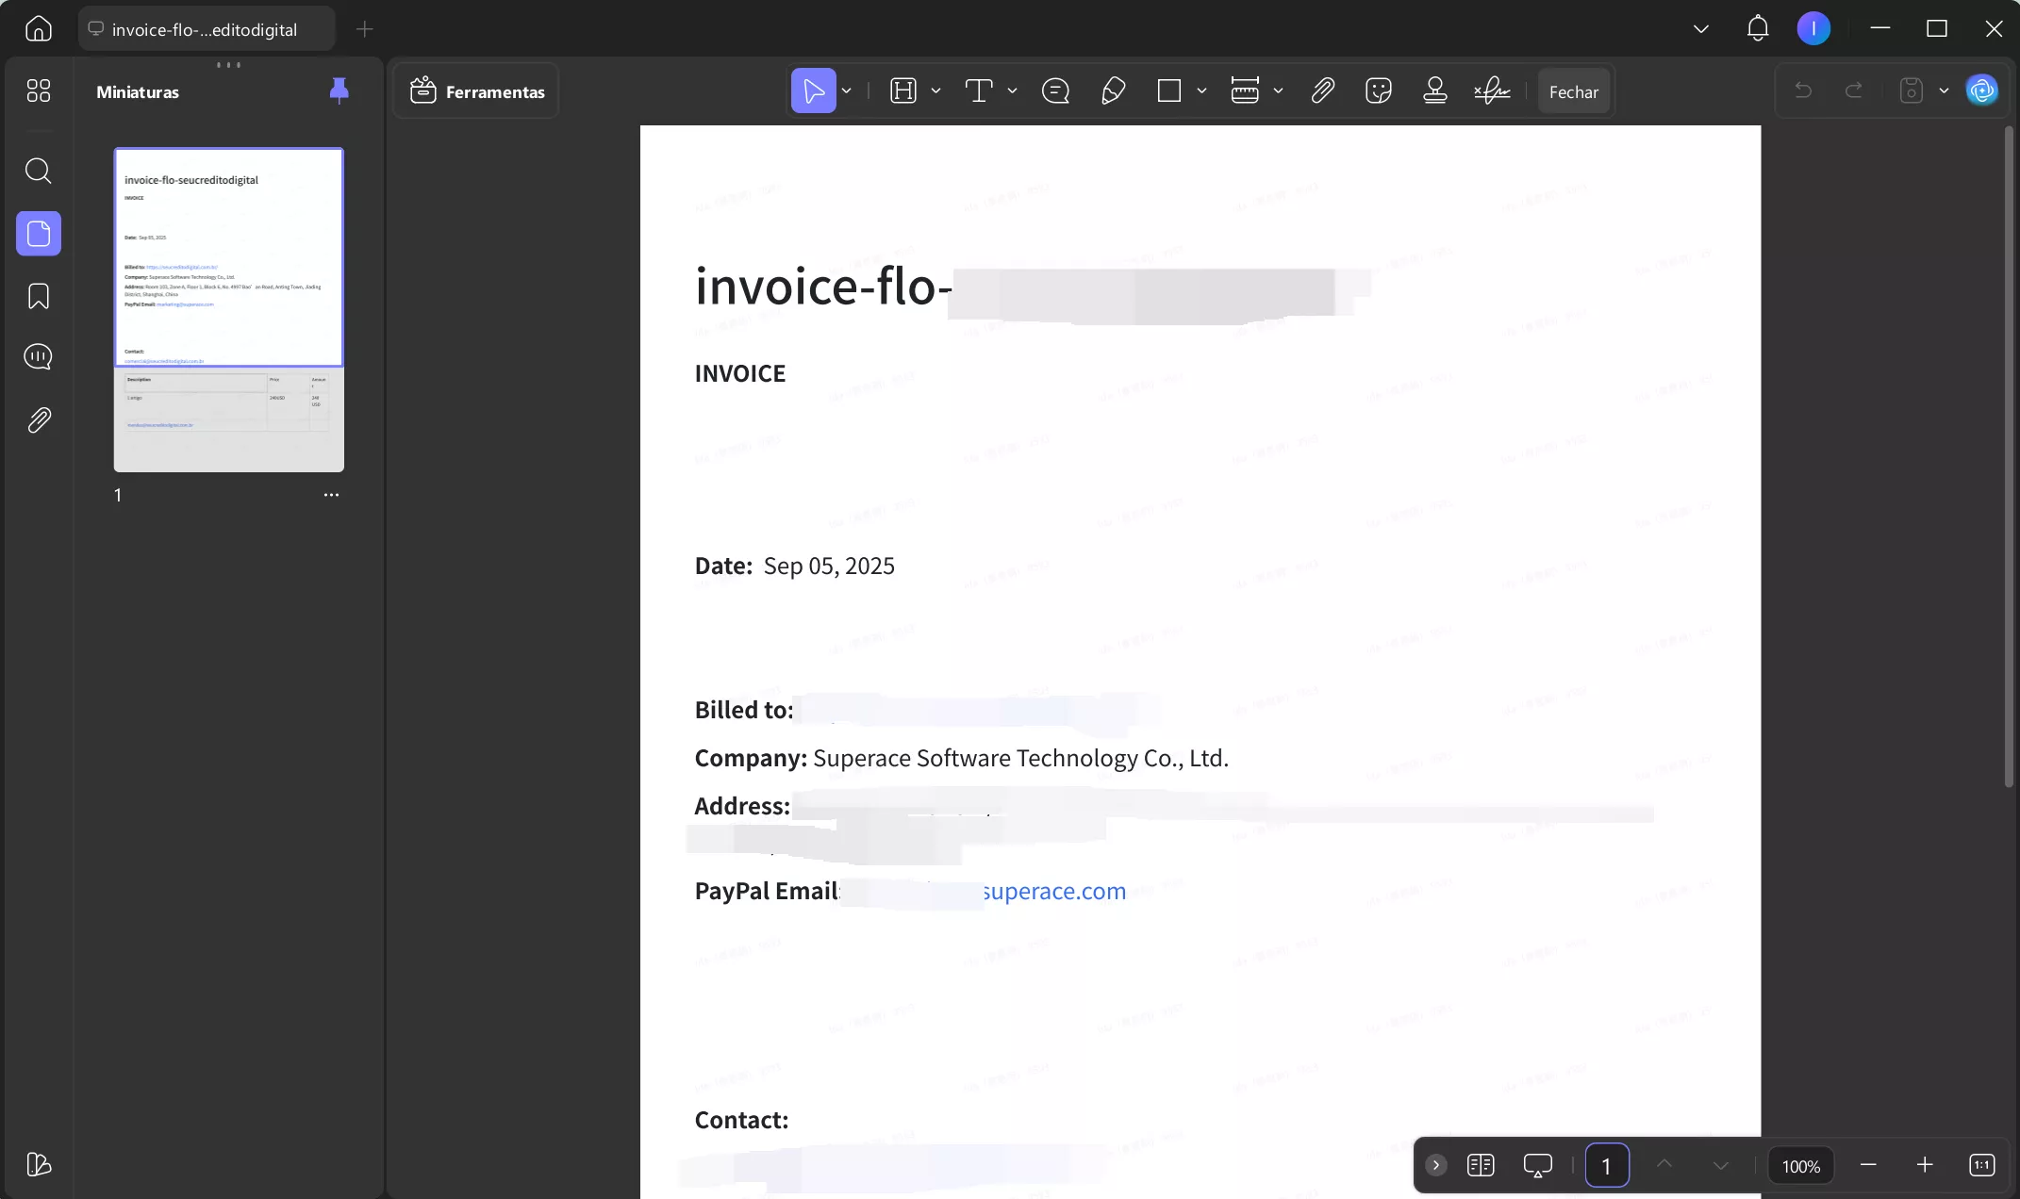Launch the AI assistant icon
This screenshot has height=1199, width=2020.
[x=1982, y=90]
